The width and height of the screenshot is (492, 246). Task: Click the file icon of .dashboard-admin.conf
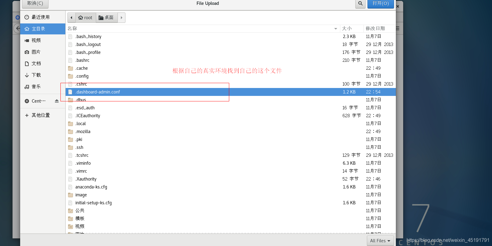[x=70, y=92]
